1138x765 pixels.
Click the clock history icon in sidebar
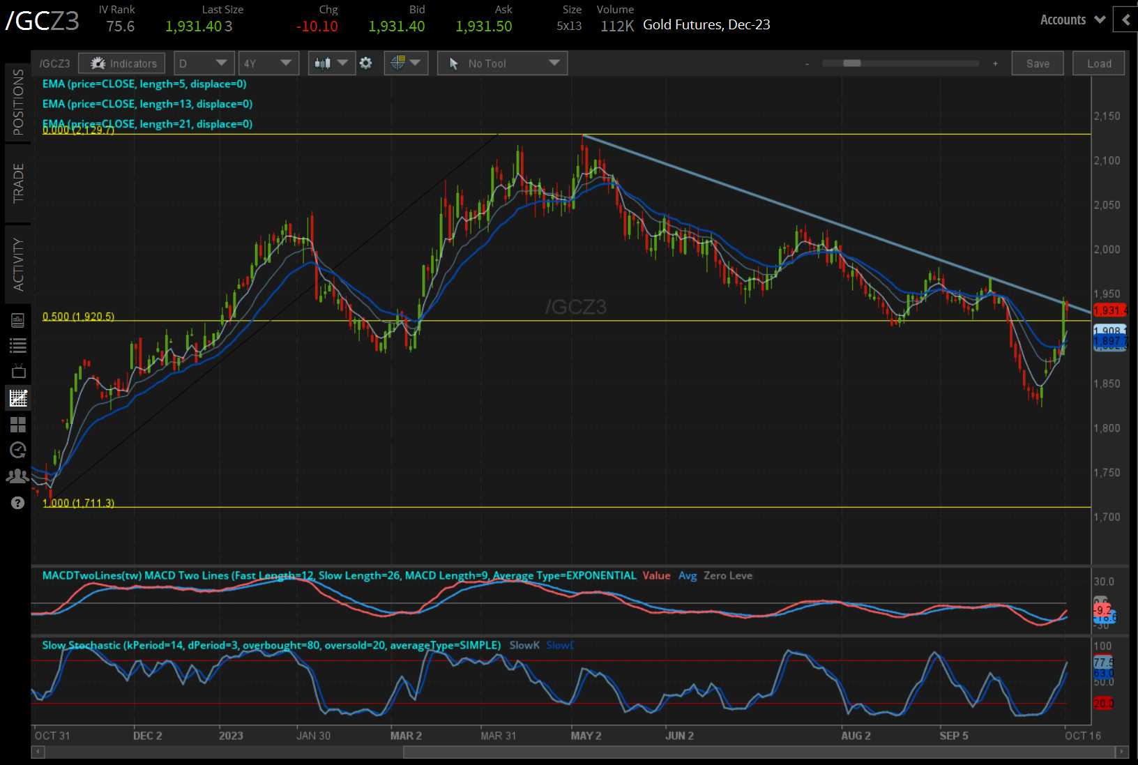point(18,450)
